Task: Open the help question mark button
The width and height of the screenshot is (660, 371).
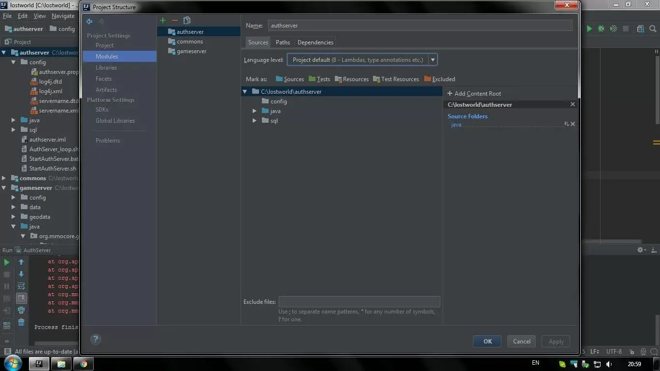Action: click(x=96, y=339)
